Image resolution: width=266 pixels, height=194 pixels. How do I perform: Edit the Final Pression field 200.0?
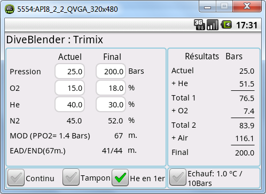pyautogui.click(x=111, y=71)
